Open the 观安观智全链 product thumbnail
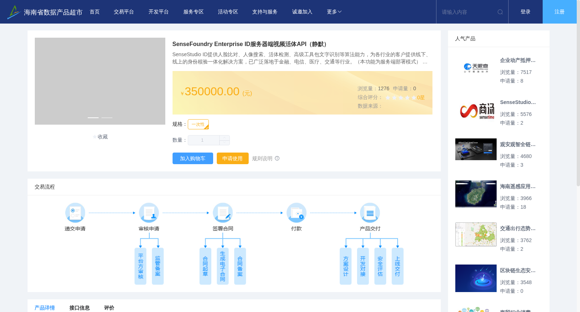The height and width of the screenshot is (312, 580). (x=476, y=149)
